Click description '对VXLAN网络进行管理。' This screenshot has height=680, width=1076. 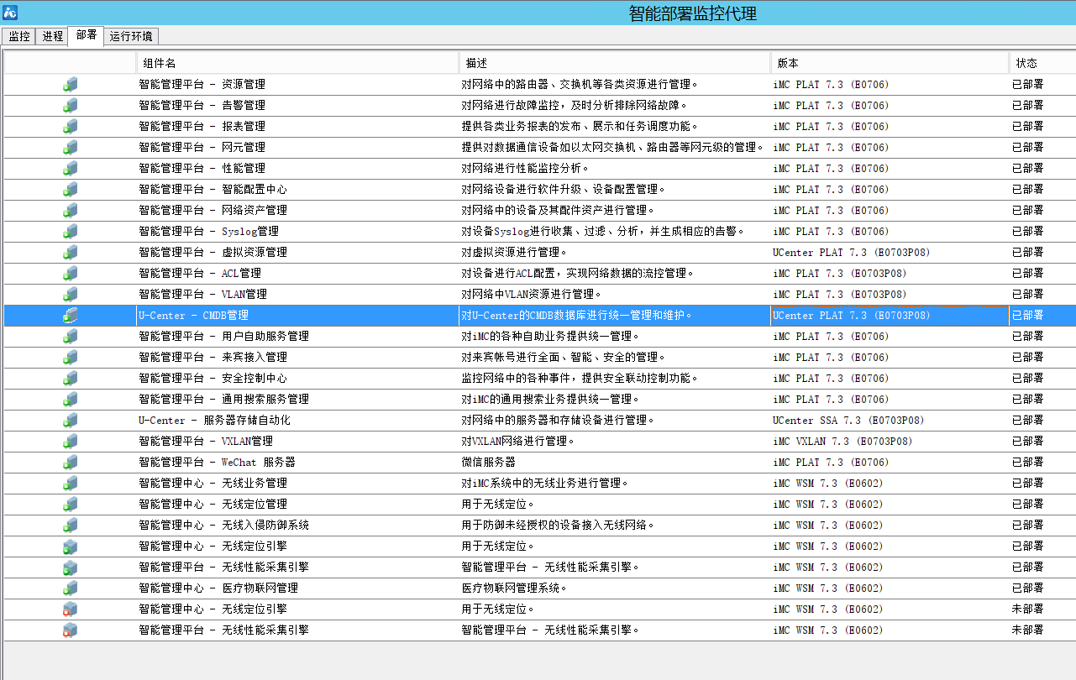click(517, 441)
